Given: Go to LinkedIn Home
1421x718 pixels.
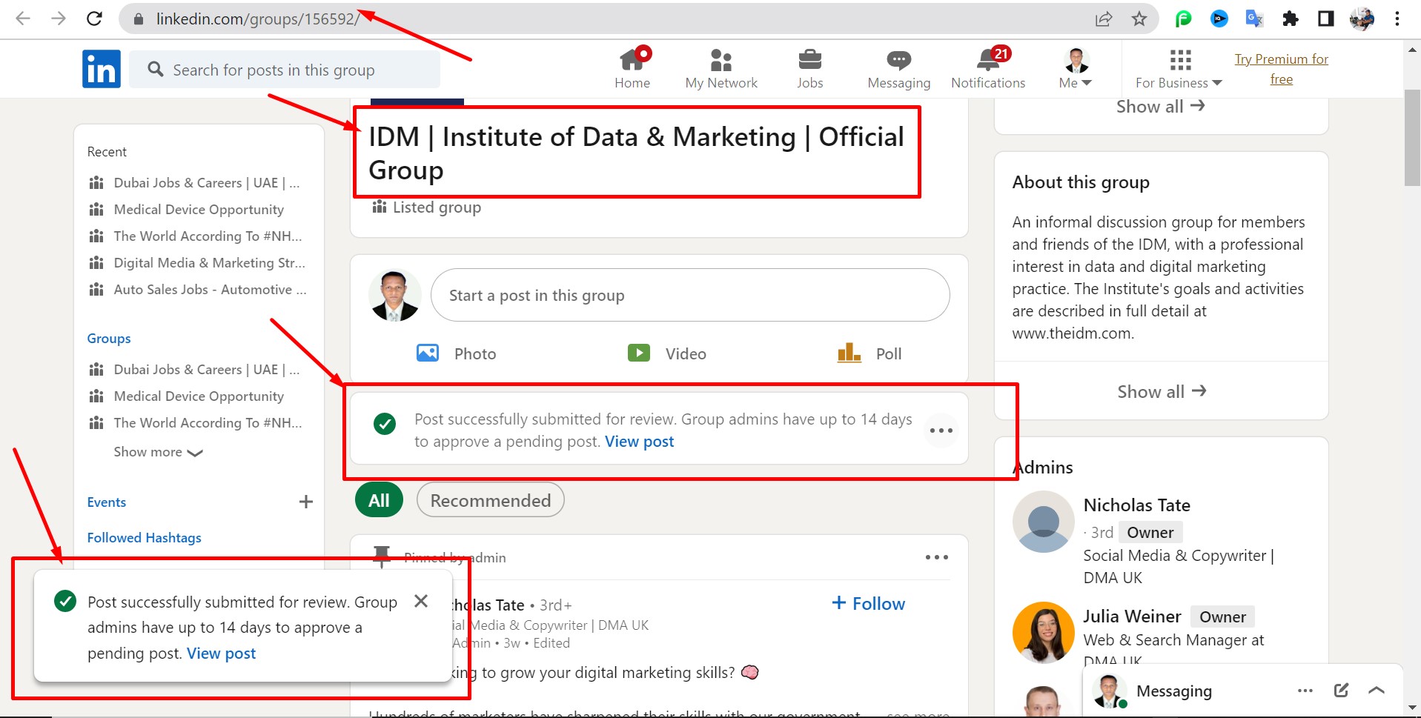Looking at the screenshot, I should coord(632,69).
